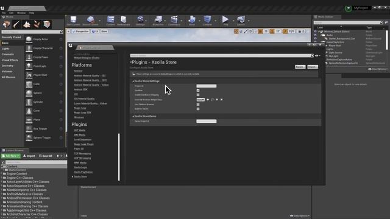
Task: Toggle visibility eye of the top world row
Action: pyautogui.click(x=315, y=32)
